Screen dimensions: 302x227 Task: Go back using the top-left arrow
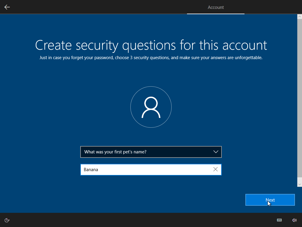click(x=7, y=7)
